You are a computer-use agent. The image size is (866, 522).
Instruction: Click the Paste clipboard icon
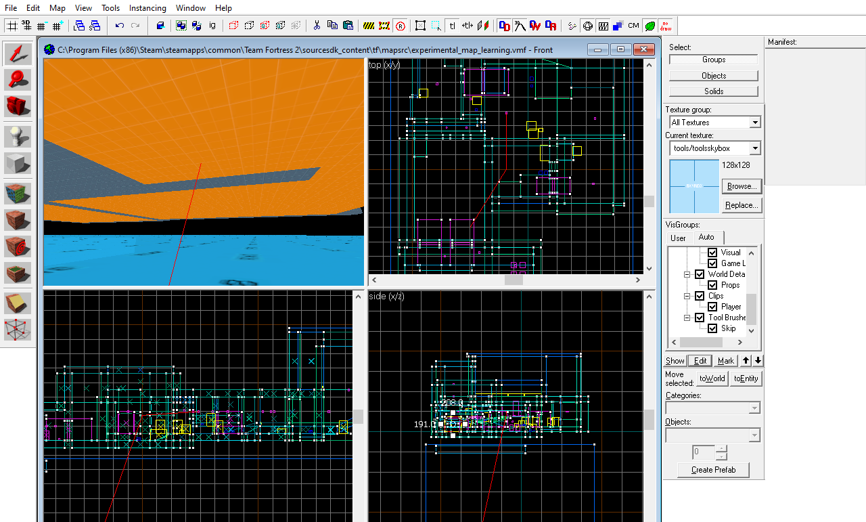pos(348,26)
